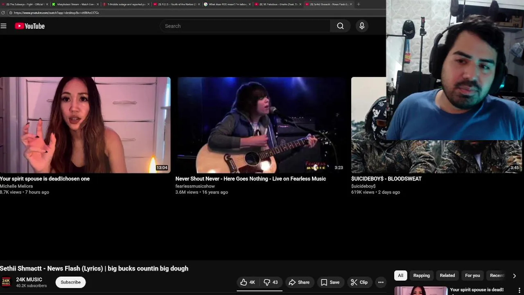Click the 13:04 duration badge

click(162, 168)
